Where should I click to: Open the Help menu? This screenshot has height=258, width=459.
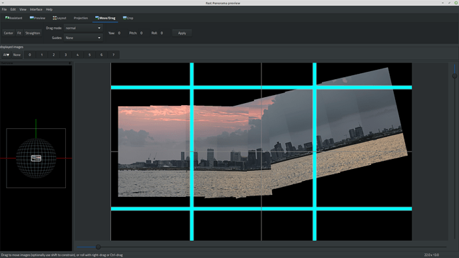49,9
